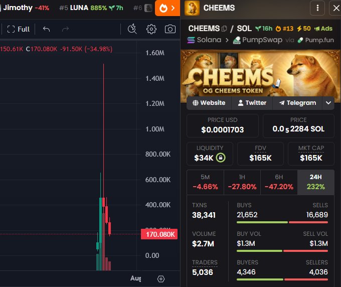Screen dimensions: 341x287
Task: Click the chart time-axis settings icon
Action: (161, 279)
